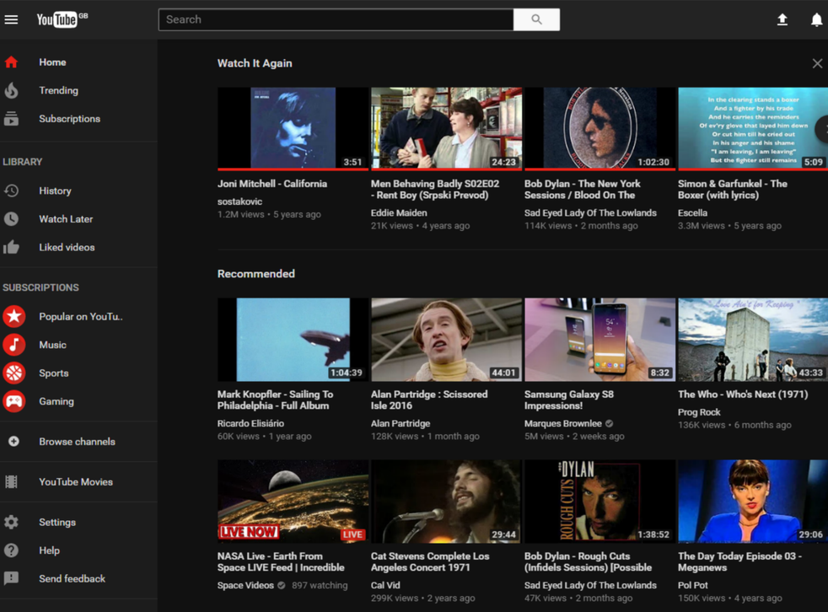Click the Recommended section heading
Viewport: 828px width, 612px height.
click(x=256, y=273)
